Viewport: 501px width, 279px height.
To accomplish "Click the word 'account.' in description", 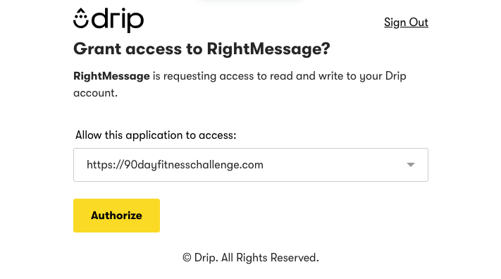I will click(96, 93).
